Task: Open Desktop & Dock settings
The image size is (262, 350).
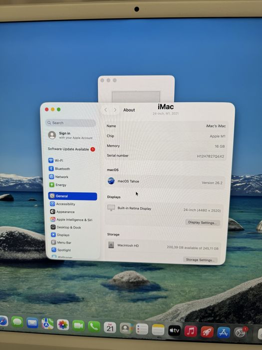Action: (66, 227)
